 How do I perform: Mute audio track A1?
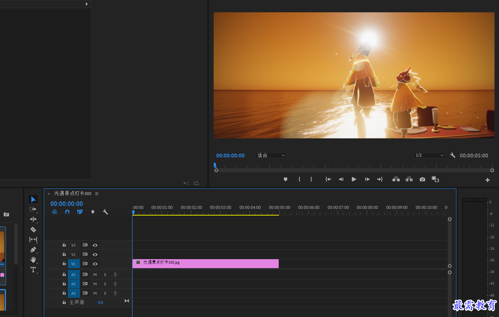[x=95, y=274]
